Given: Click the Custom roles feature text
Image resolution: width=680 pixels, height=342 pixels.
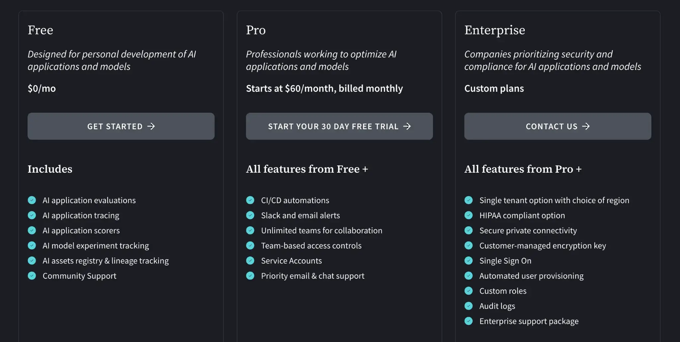Looking at the screenshot, I should point(503,291).
